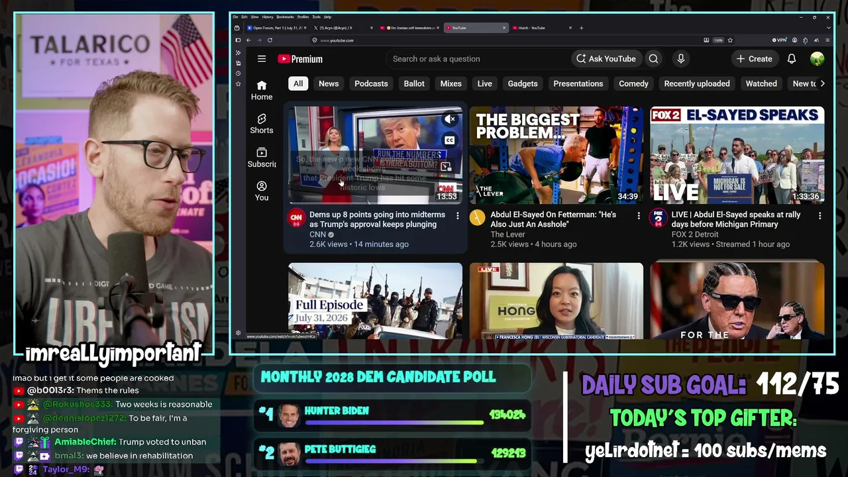Click the magnifier search icon button
Screen dimensions: 848x477
[x=654, y=59]
